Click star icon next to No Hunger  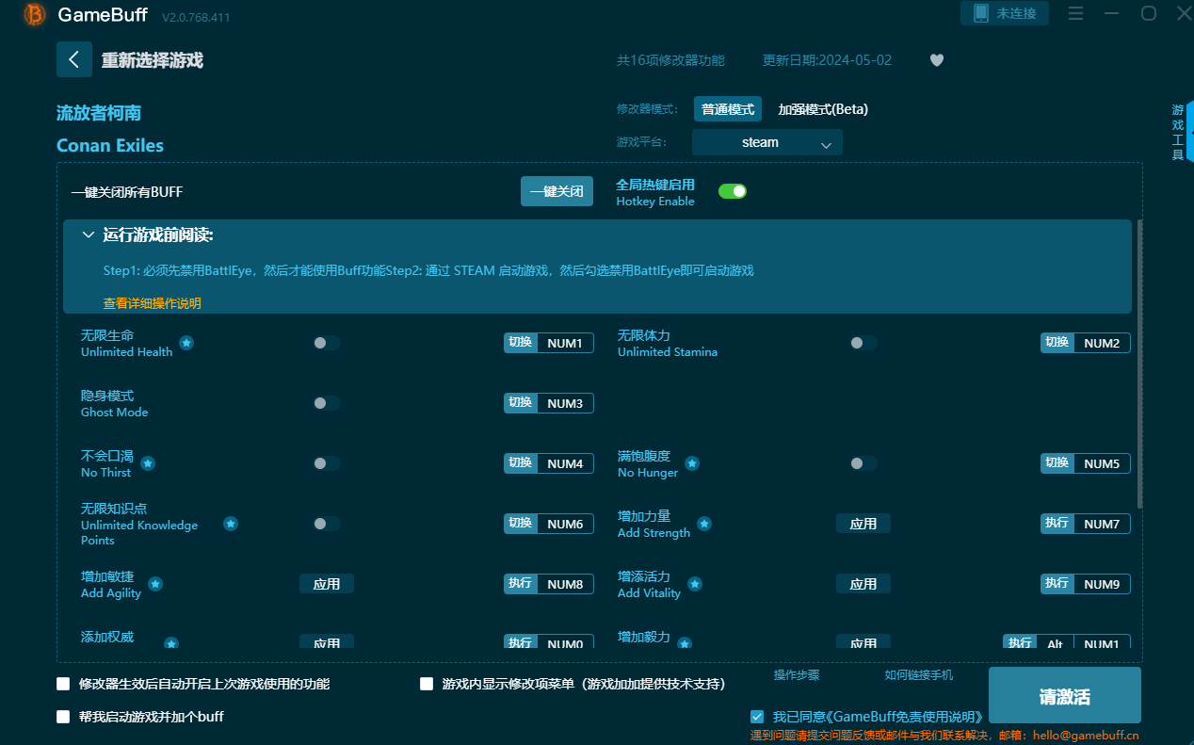click(692, 463)
